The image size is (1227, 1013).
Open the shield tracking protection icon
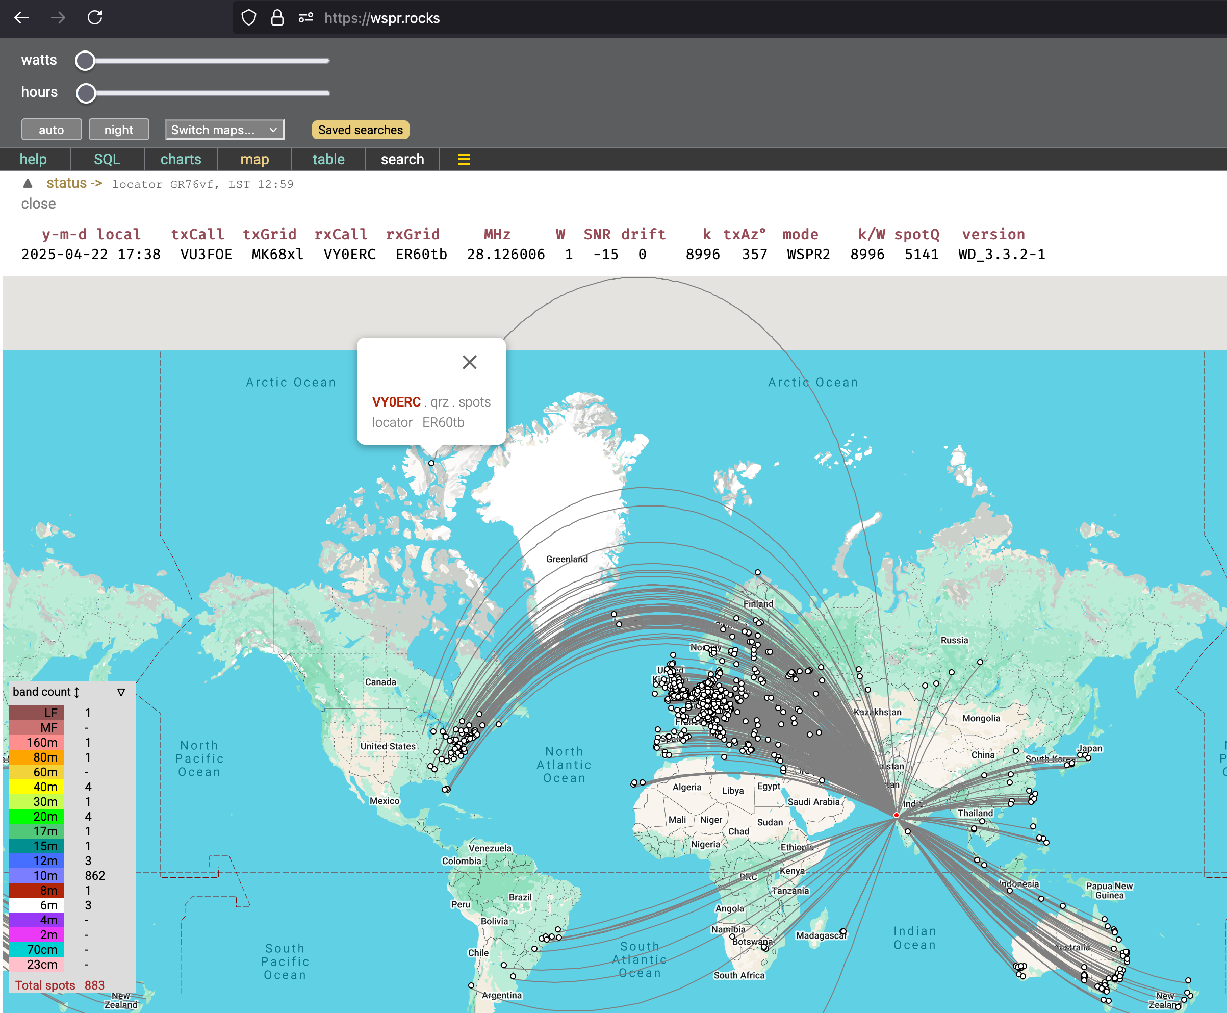[x=248, y=18]
